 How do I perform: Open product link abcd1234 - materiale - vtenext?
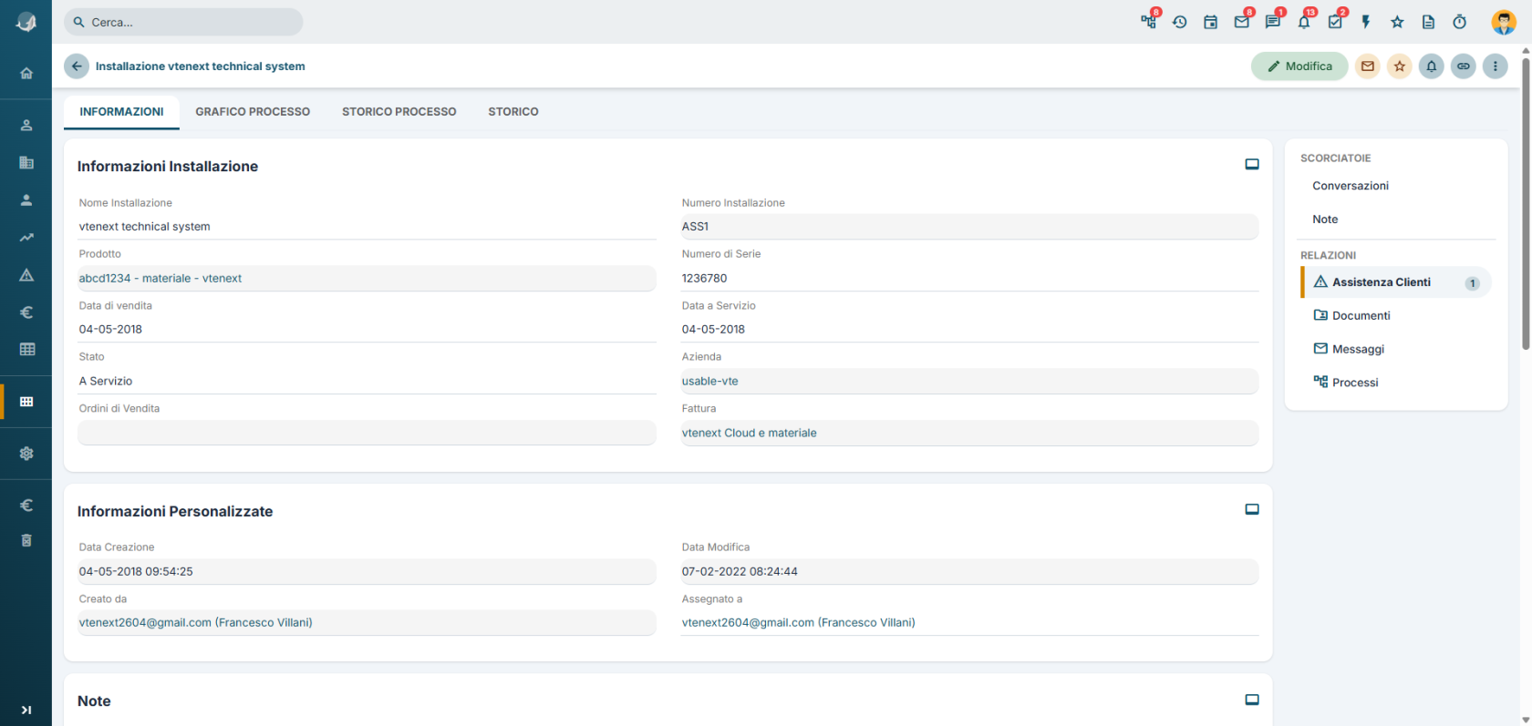(160, 279)
